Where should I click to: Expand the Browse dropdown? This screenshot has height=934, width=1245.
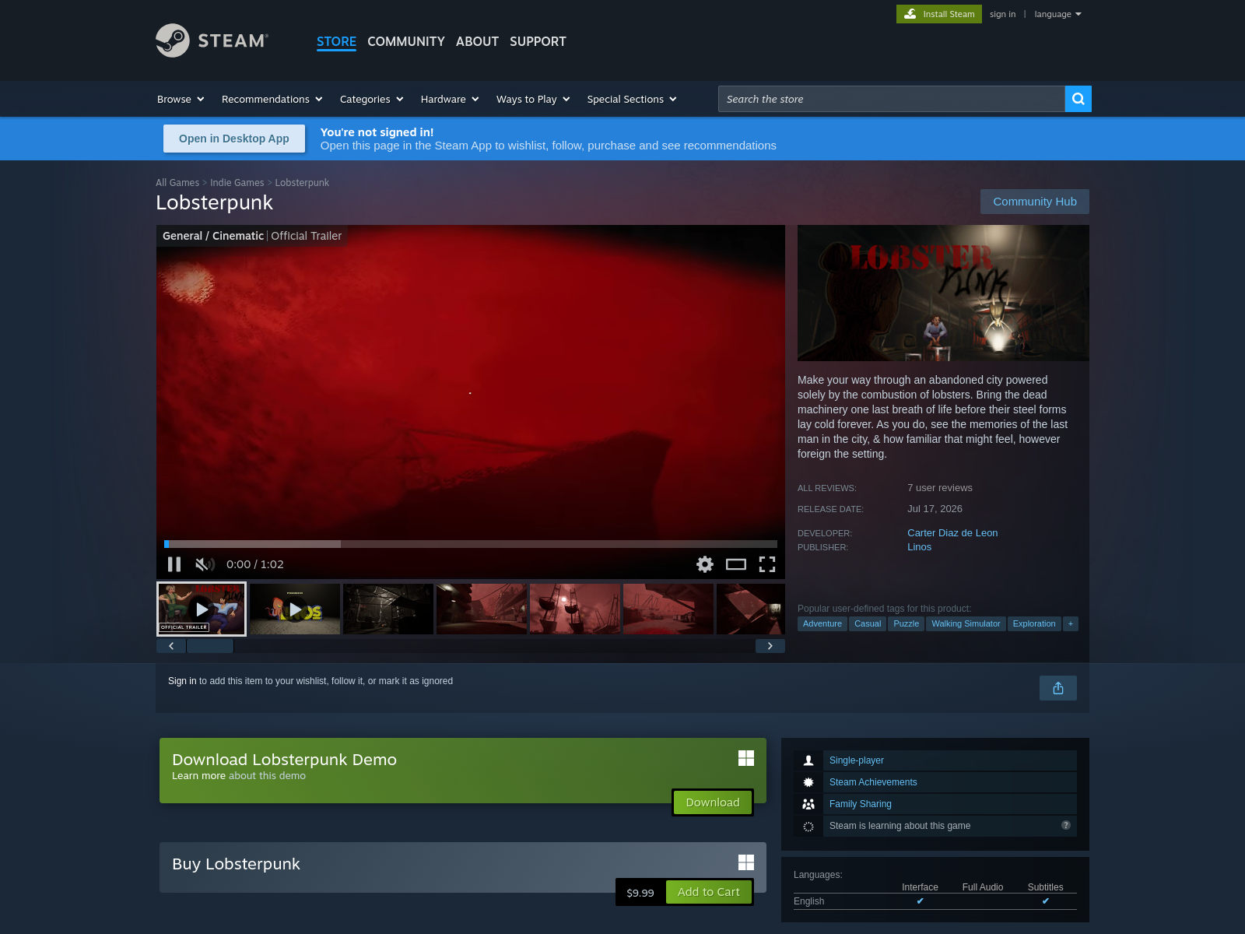point(181,99)
